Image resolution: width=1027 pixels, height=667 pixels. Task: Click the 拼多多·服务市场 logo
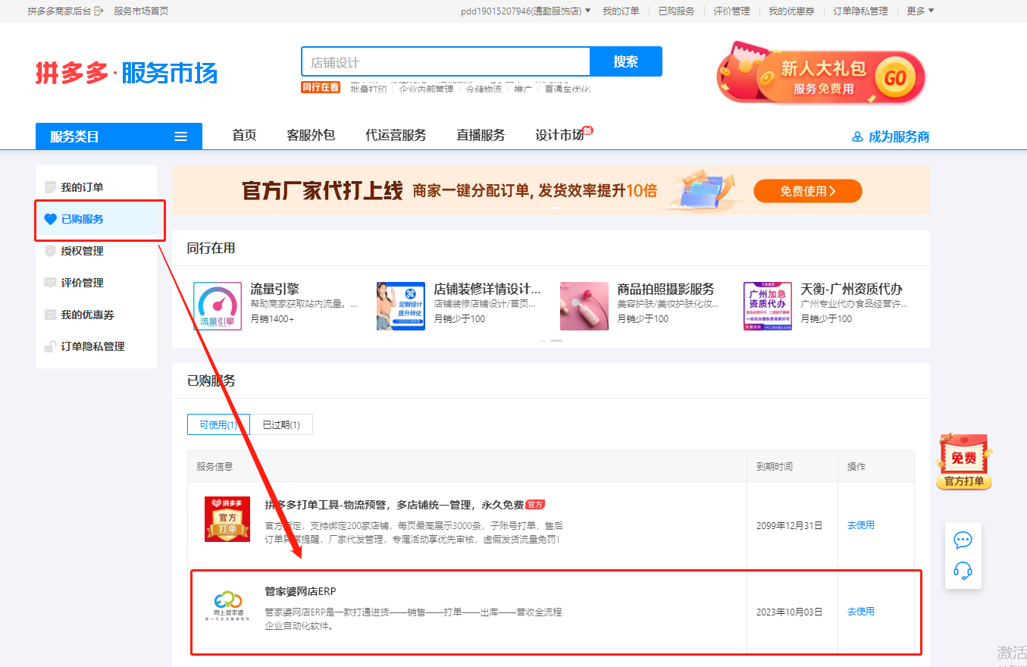(127, 73)
